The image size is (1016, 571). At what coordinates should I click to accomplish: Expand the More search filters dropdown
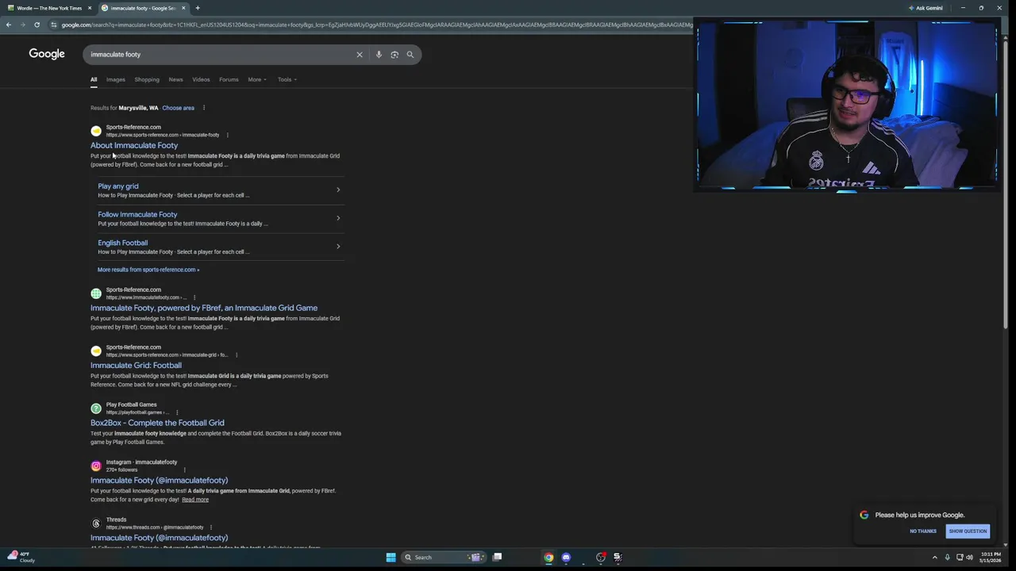(x=257, y=79)
